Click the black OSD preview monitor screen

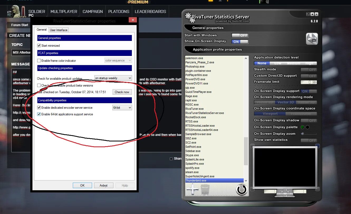pyautogui.click(x=285, y=167)
